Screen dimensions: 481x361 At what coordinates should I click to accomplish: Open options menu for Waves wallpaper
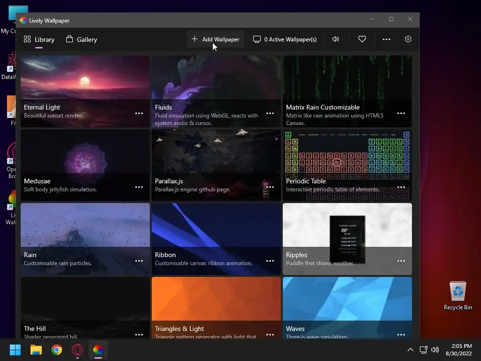401,335
